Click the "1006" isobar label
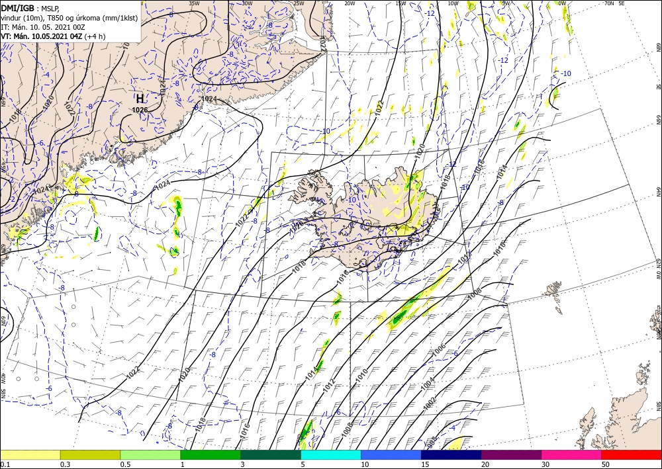 click(439, 350)
